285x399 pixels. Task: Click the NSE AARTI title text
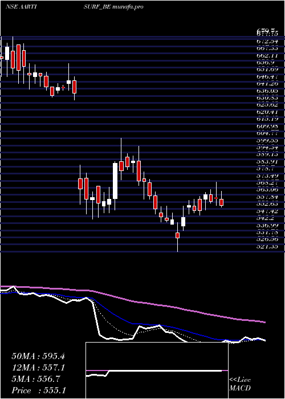click(x=21, y=7)
